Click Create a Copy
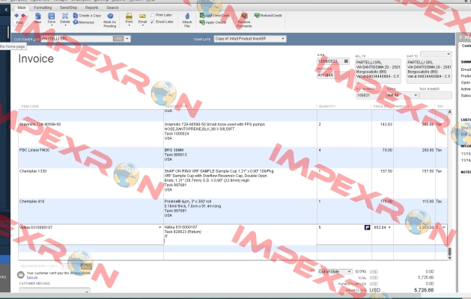The width and height of the screenshot is (471, 299). pos(87,15)
